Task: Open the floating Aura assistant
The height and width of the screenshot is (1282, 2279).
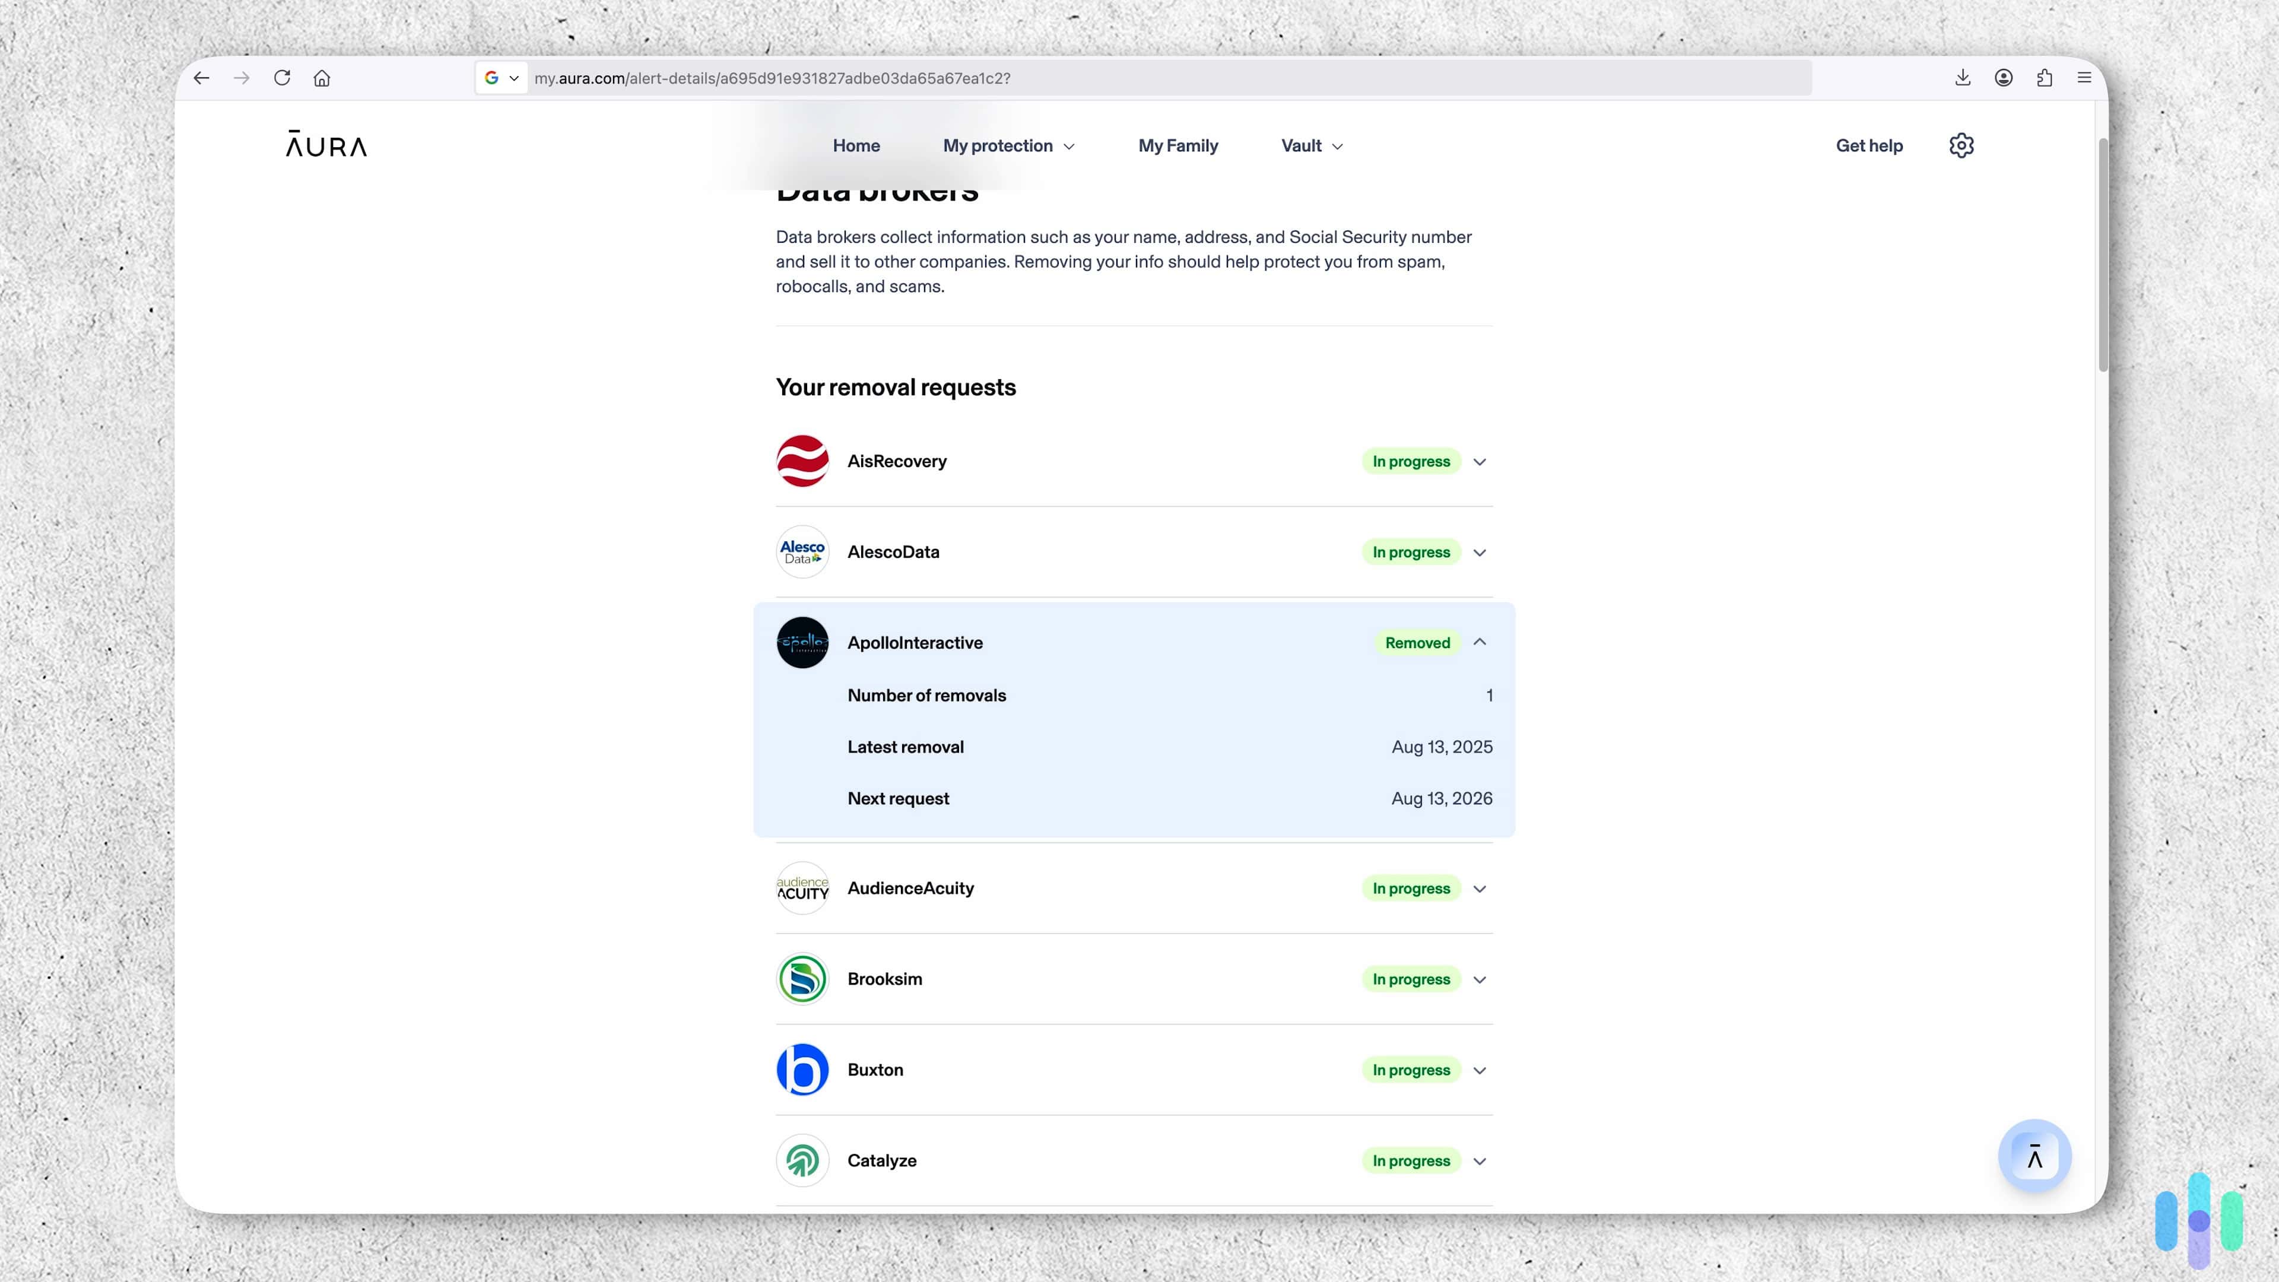Action: click(2034, 1156)
